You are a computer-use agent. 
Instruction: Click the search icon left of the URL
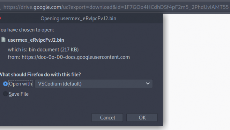(0, 8)
